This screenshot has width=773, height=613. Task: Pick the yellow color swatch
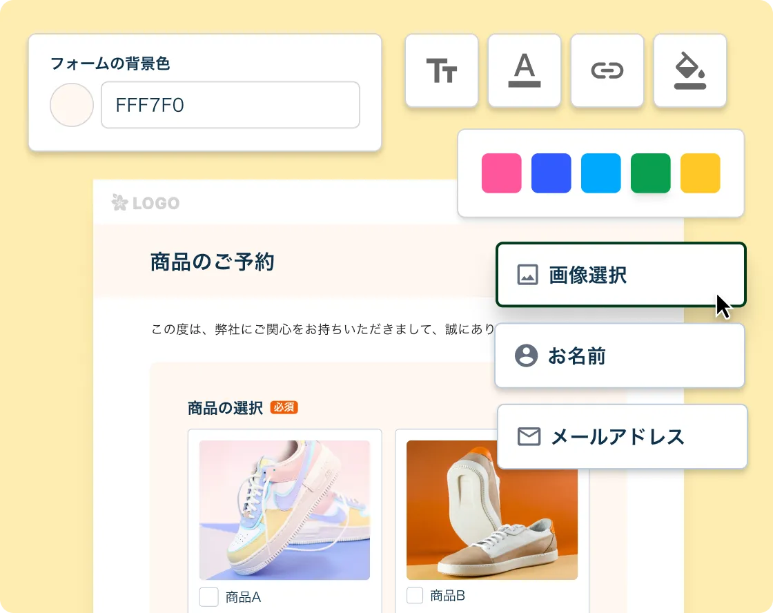pyautogui.click(x=701, y=173)
